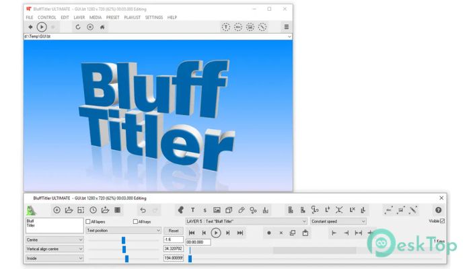Open the CONTROL menu
471x269 pixels.
pyautogui.click(x=47, y=17)
